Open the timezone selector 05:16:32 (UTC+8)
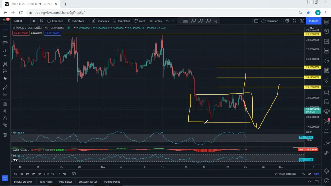331x186 pixels. click(285, 174)
